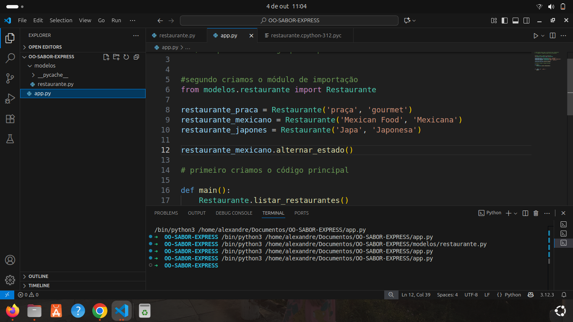Click the New File icon in explorer
This screenshot has width=573, height=322.
pos(106,57)
